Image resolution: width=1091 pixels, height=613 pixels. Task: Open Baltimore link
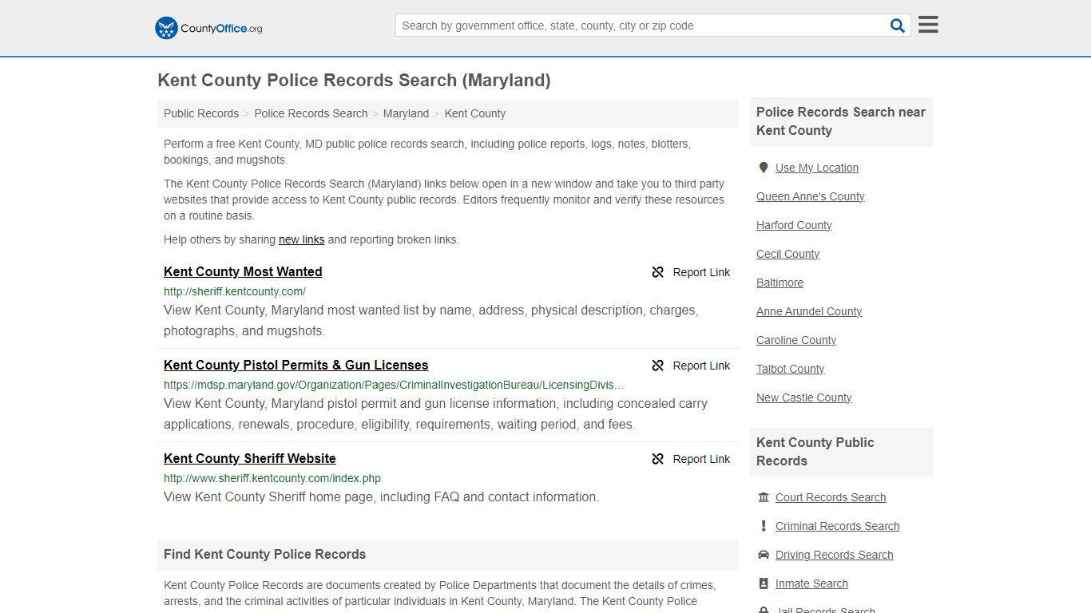(780, 283)
